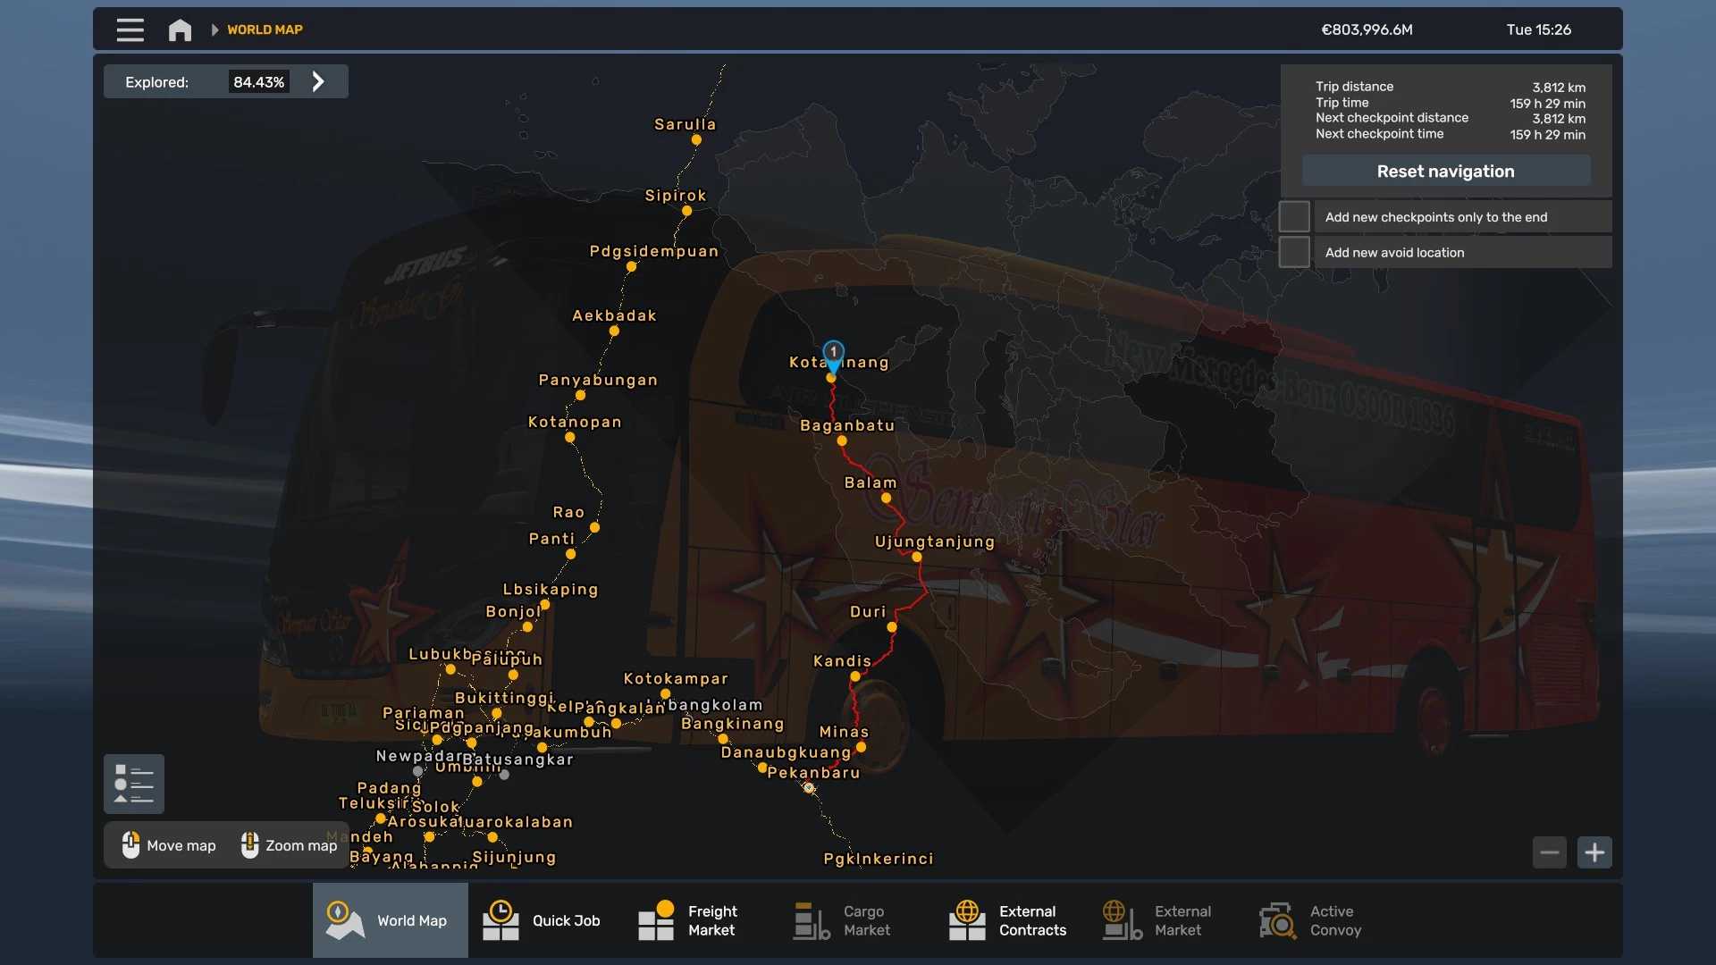Select the World Map tab
1716x965 pixels.
(x=391, y=920)
